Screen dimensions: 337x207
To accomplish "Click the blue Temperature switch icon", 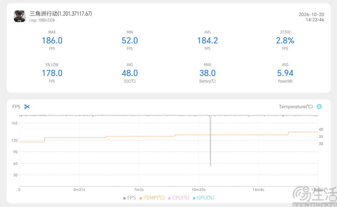I will coord(319,106).
